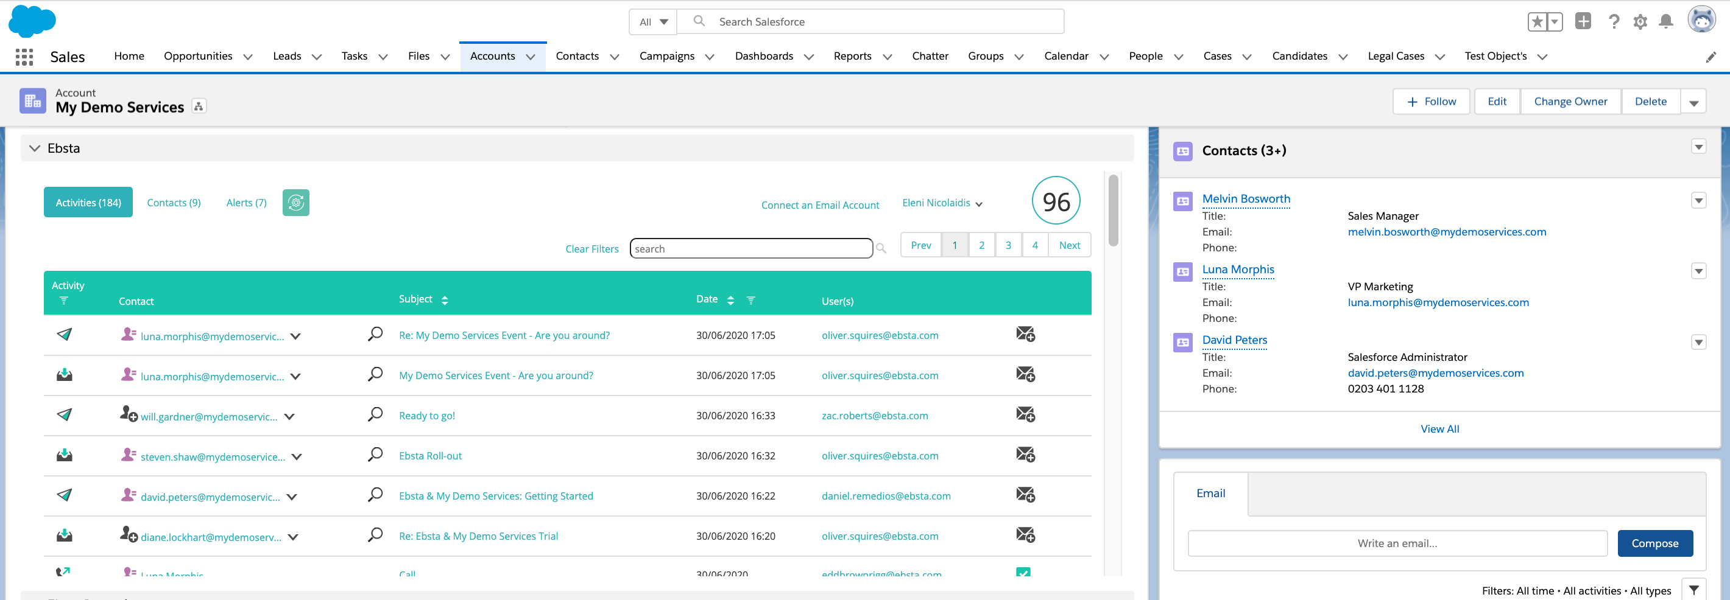Viewport: 1730px width, 600px height.
Task: Add 'Re: My Demo Services Event' email to Salesforce
Action: [x=1025, y=334]
